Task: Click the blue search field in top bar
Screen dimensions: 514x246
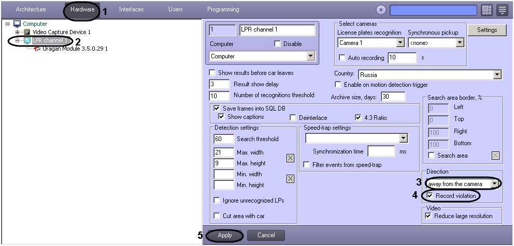Action: (433, 10)
